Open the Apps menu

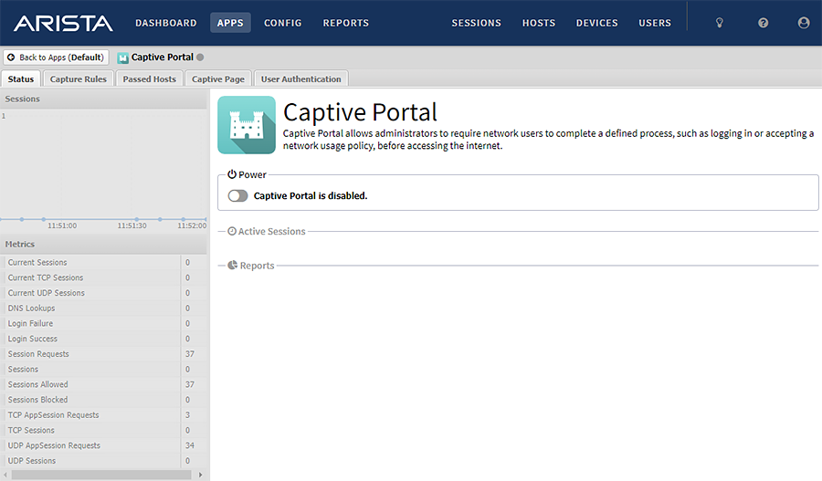coord(230,23)
